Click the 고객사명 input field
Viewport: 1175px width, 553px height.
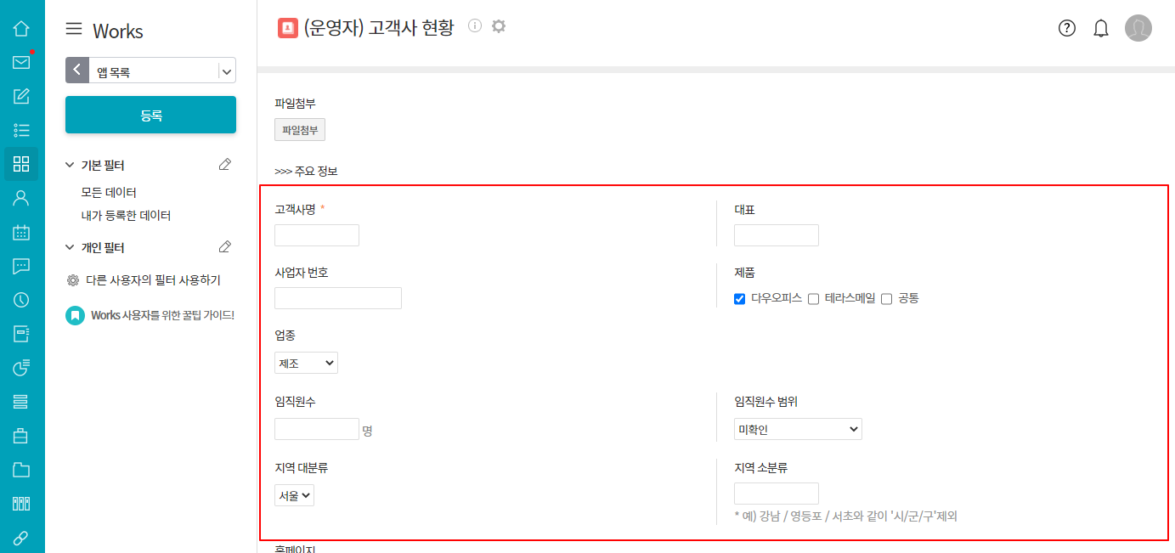(x=317, y=235)
